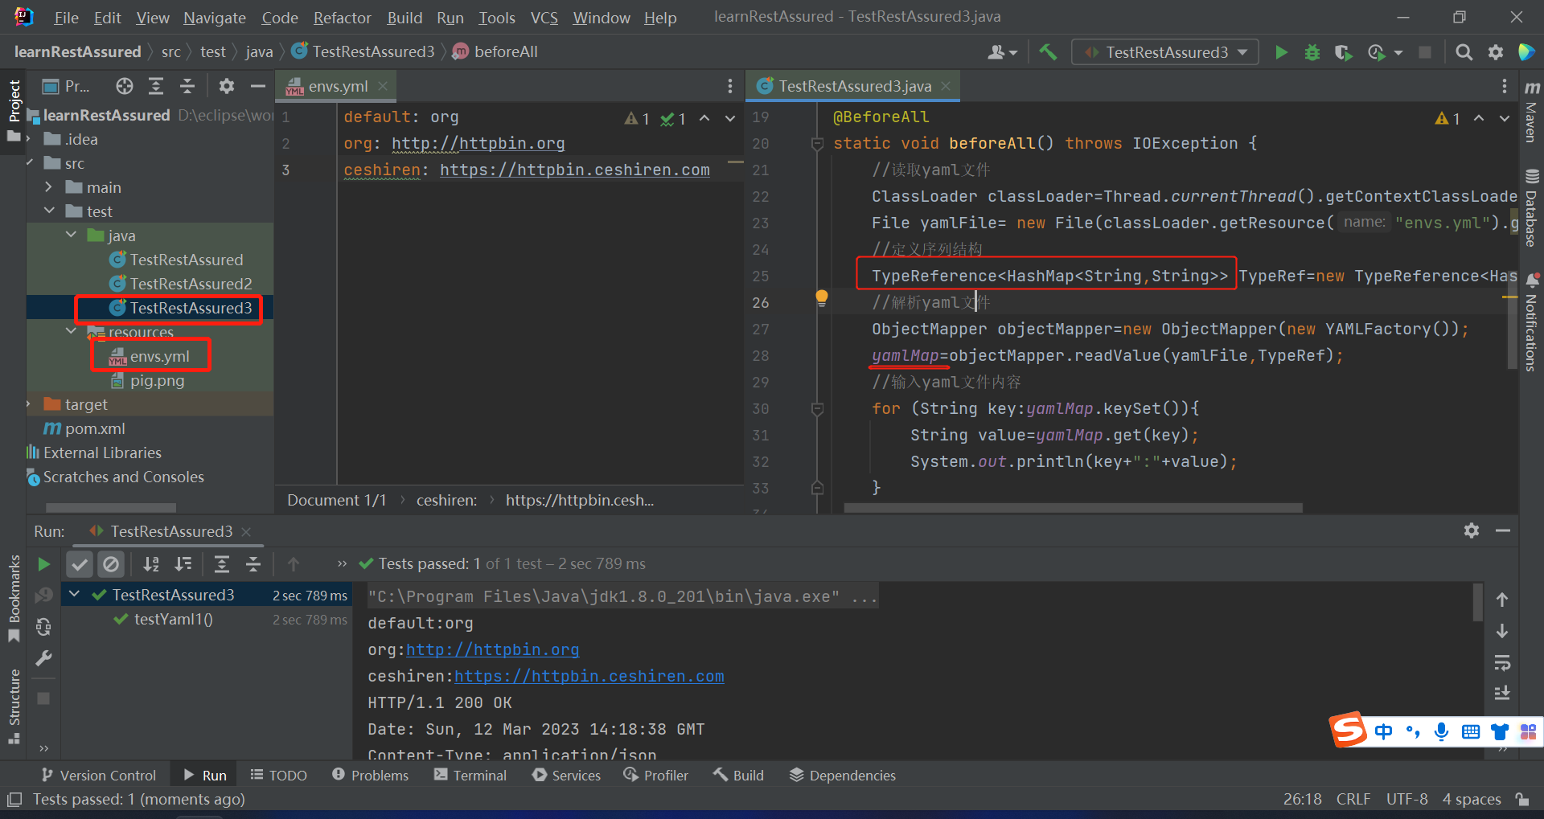The width and height of the screenshot is (1544, 819).
Task: Open the VCS menu
Action: click(x=544, y=18)
